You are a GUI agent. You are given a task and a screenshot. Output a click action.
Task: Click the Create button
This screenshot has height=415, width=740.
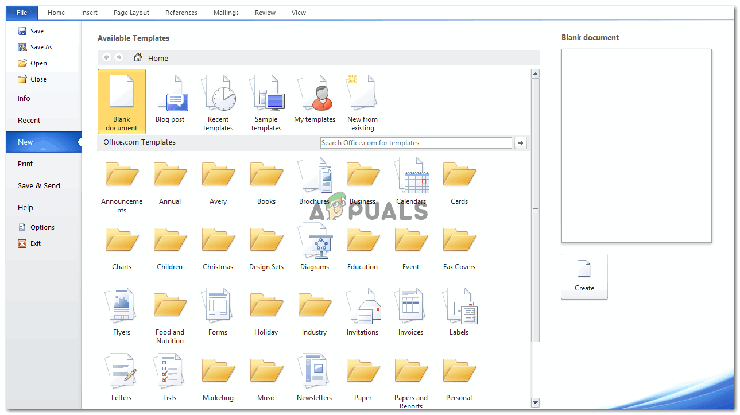coord(584,277)
